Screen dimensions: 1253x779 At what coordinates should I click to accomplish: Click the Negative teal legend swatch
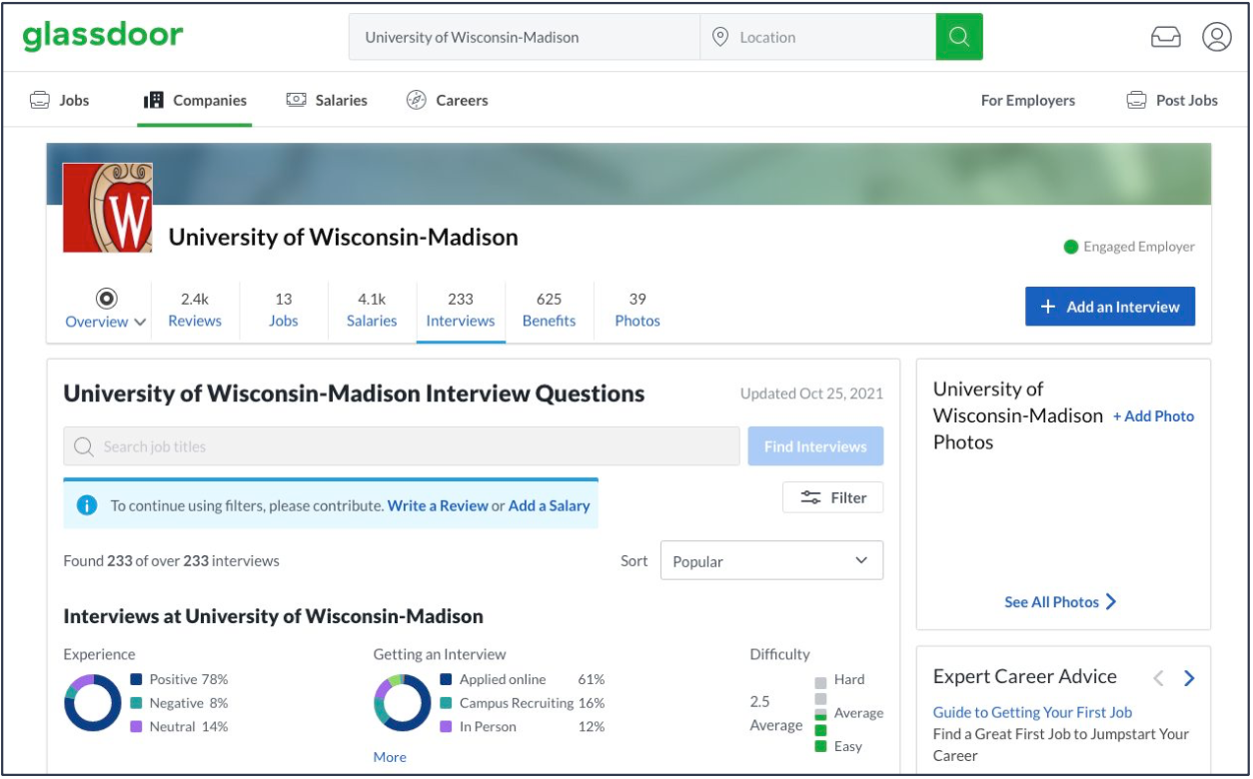(x=137, y=703)
